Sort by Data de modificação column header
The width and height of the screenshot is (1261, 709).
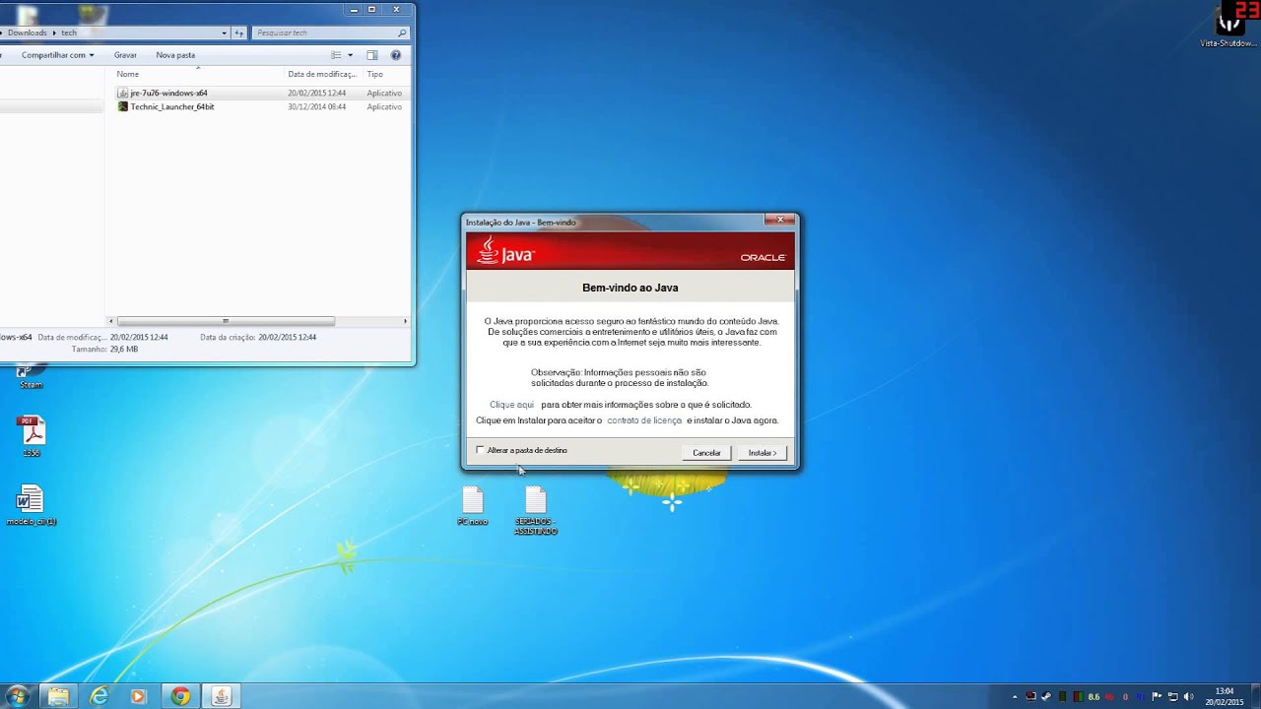click(322, 74)
